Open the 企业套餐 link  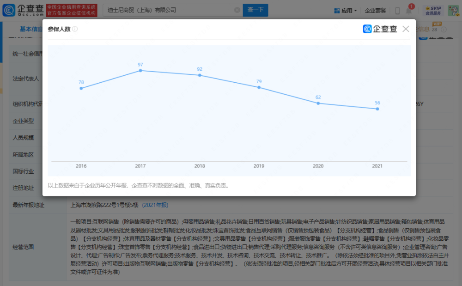pos(375,11)
